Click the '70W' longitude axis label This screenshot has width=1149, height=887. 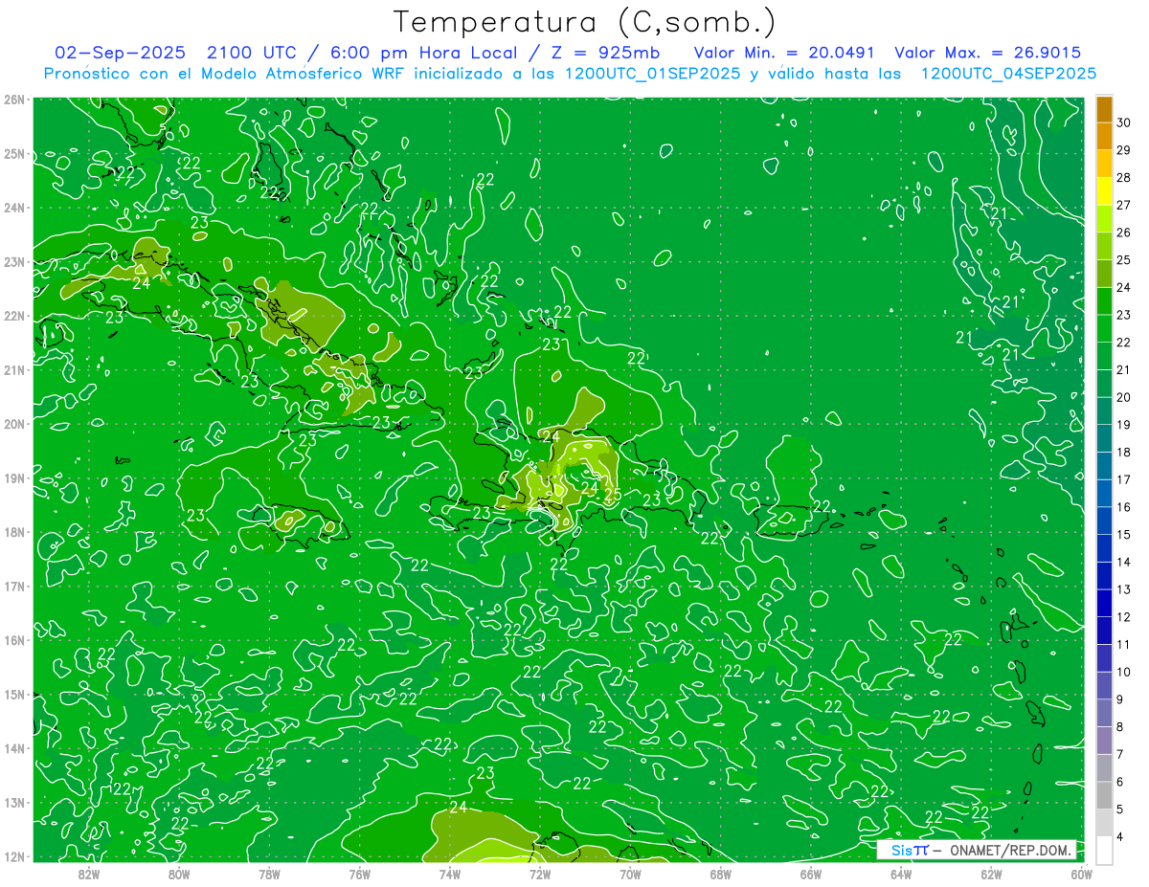click(630, 874)
